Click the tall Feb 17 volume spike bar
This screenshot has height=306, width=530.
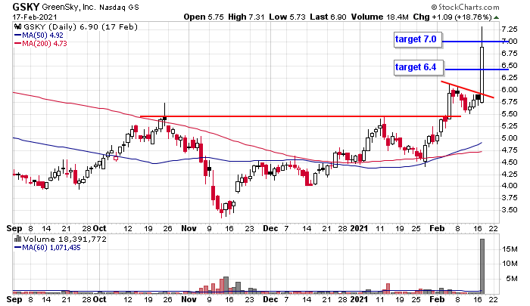482,266
